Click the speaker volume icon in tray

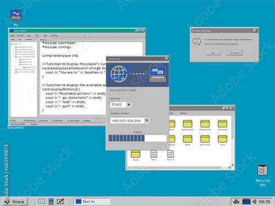pyautogui.click(x=254, y=202)
